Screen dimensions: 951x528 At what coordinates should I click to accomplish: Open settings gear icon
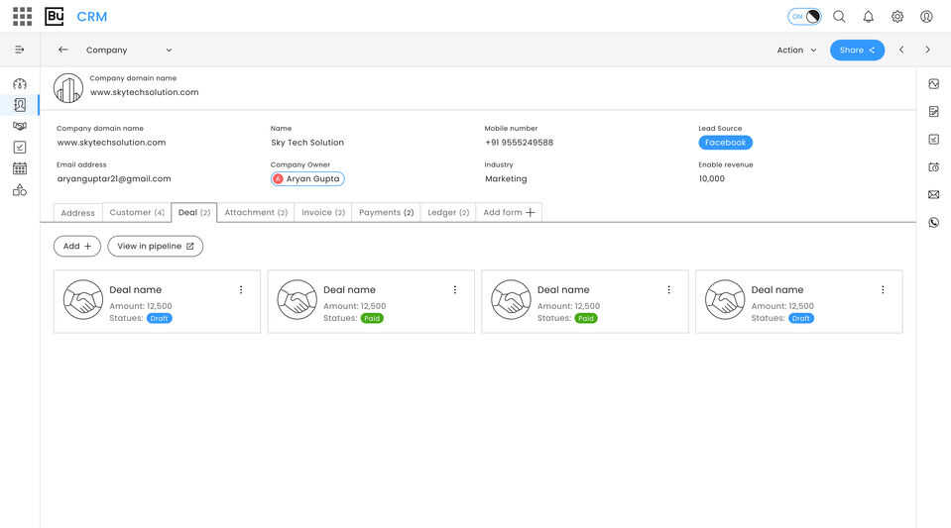tap(897, 17)
